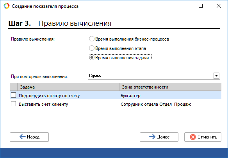Click the blue right arrow on Далее
Image resolution: width=228 pixels, height=158 pixels.
click(152, 137)
